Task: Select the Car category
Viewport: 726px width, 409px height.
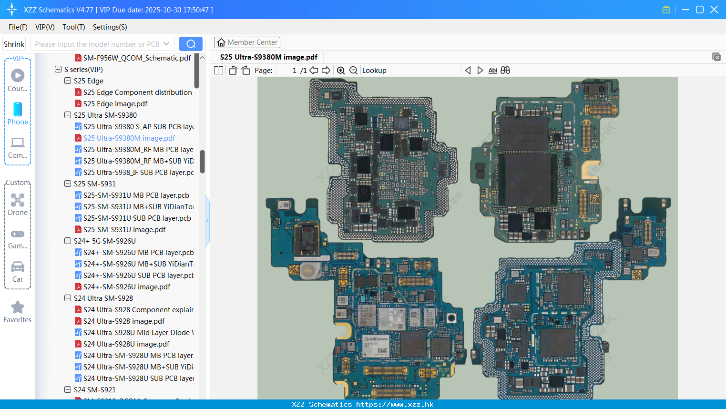Action: [x=18, y=272]
